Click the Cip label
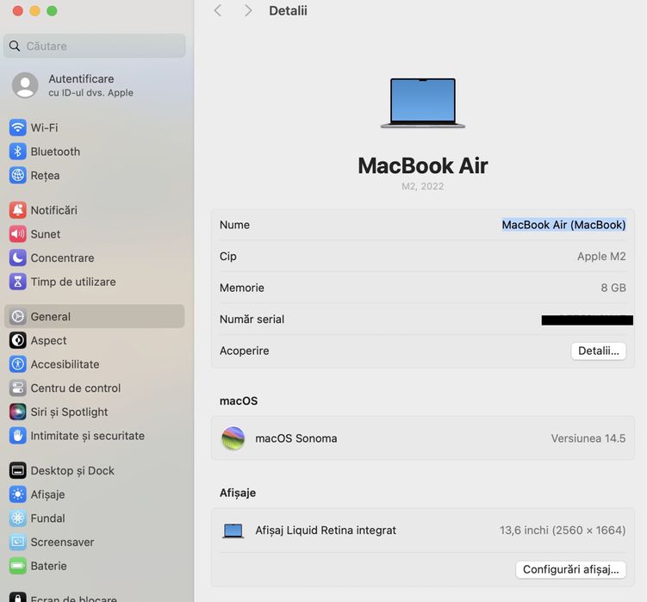 pos(227,257)
